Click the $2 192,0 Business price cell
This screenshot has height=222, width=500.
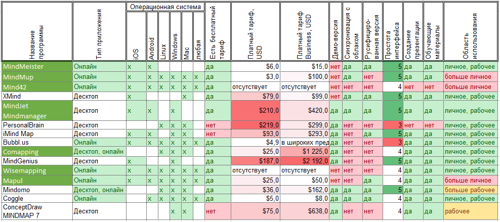click(x=304, y=161)
